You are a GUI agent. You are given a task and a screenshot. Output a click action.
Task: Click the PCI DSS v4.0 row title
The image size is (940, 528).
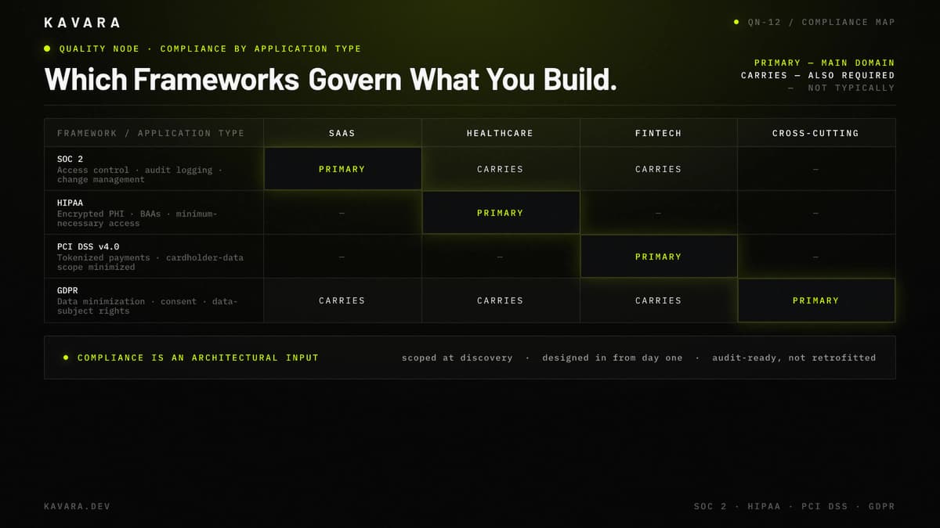(x=89, y=246)
